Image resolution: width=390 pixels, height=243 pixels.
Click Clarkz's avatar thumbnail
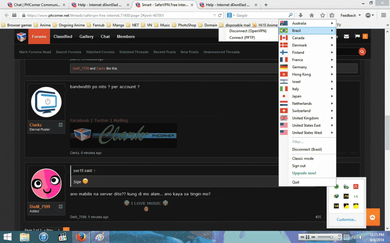coord(46,102)
